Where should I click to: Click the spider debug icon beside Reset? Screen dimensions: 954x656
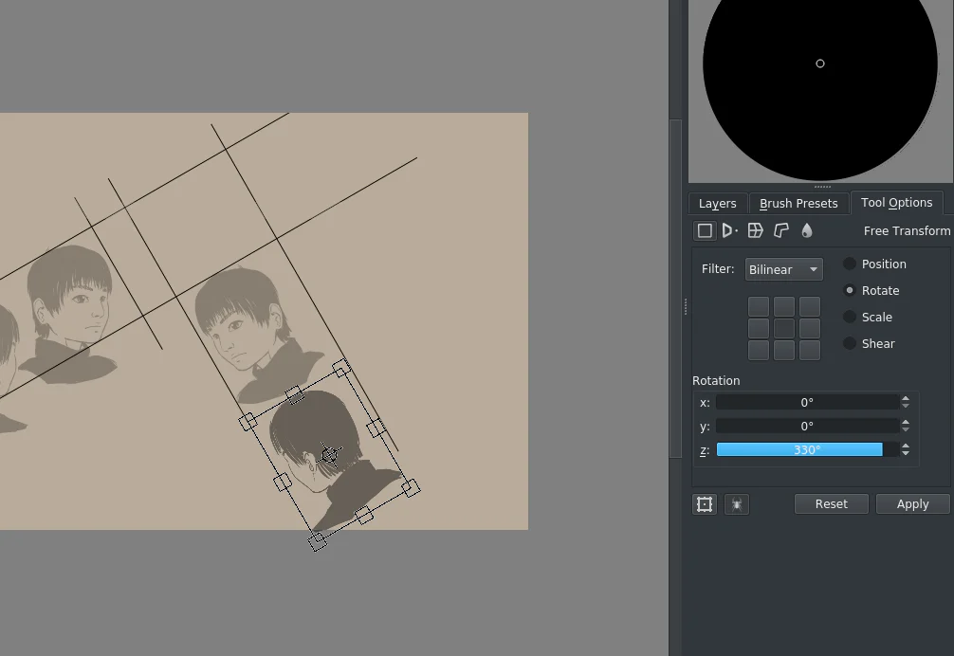737,504
